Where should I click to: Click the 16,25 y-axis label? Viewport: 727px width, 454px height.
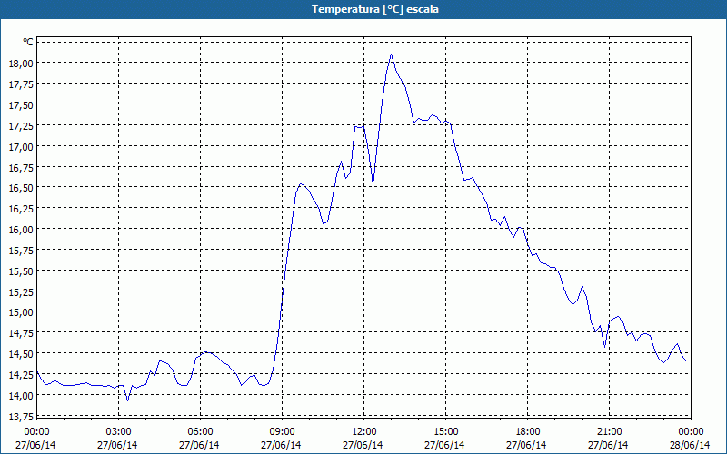point(21,209)
